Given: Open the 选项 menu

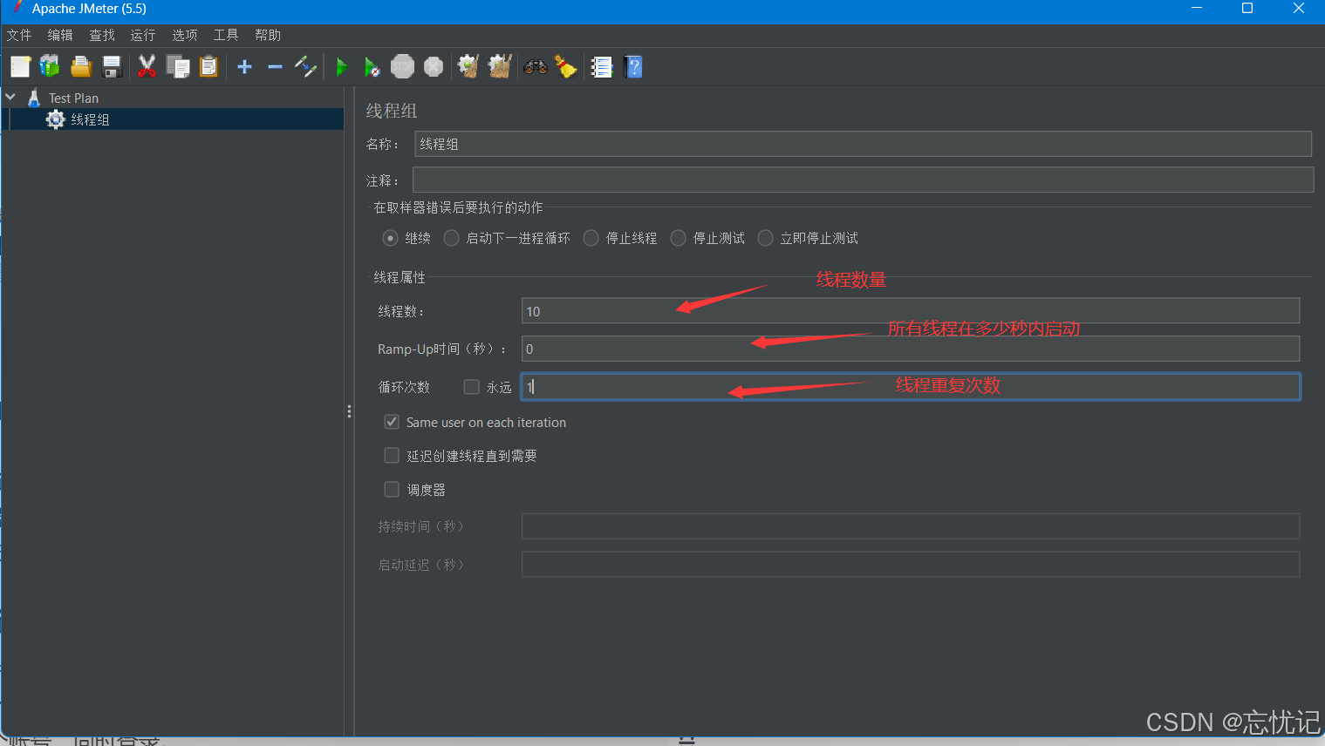Looking at the screenshot, I should pyautogui.click(x=184, y=35).
